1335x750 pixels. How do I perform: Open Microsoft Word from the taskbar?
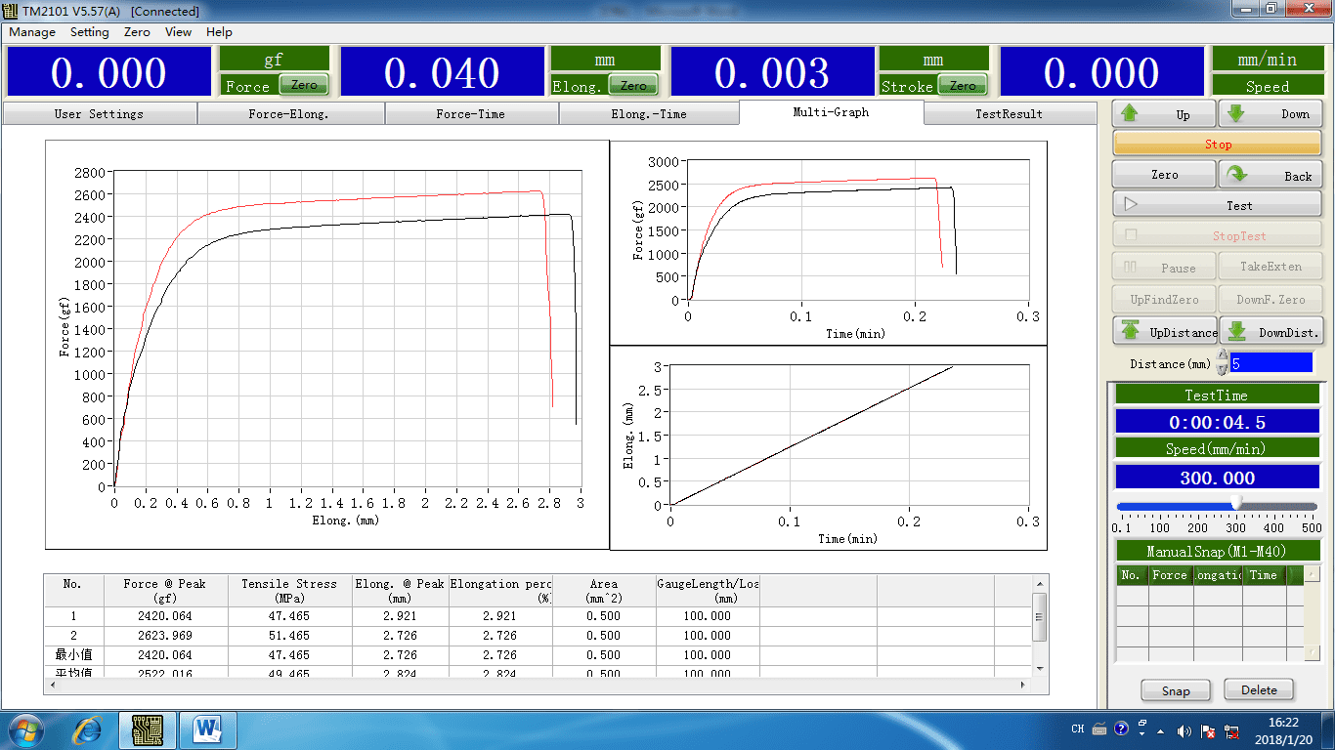[208, 729]
